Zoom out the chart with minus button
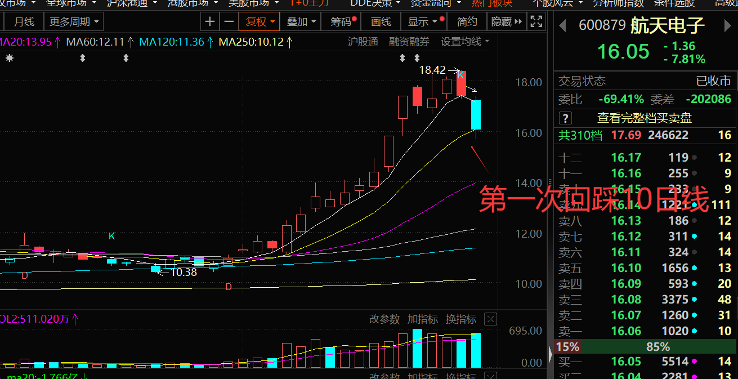738x379 pixels. pos(229,22)
